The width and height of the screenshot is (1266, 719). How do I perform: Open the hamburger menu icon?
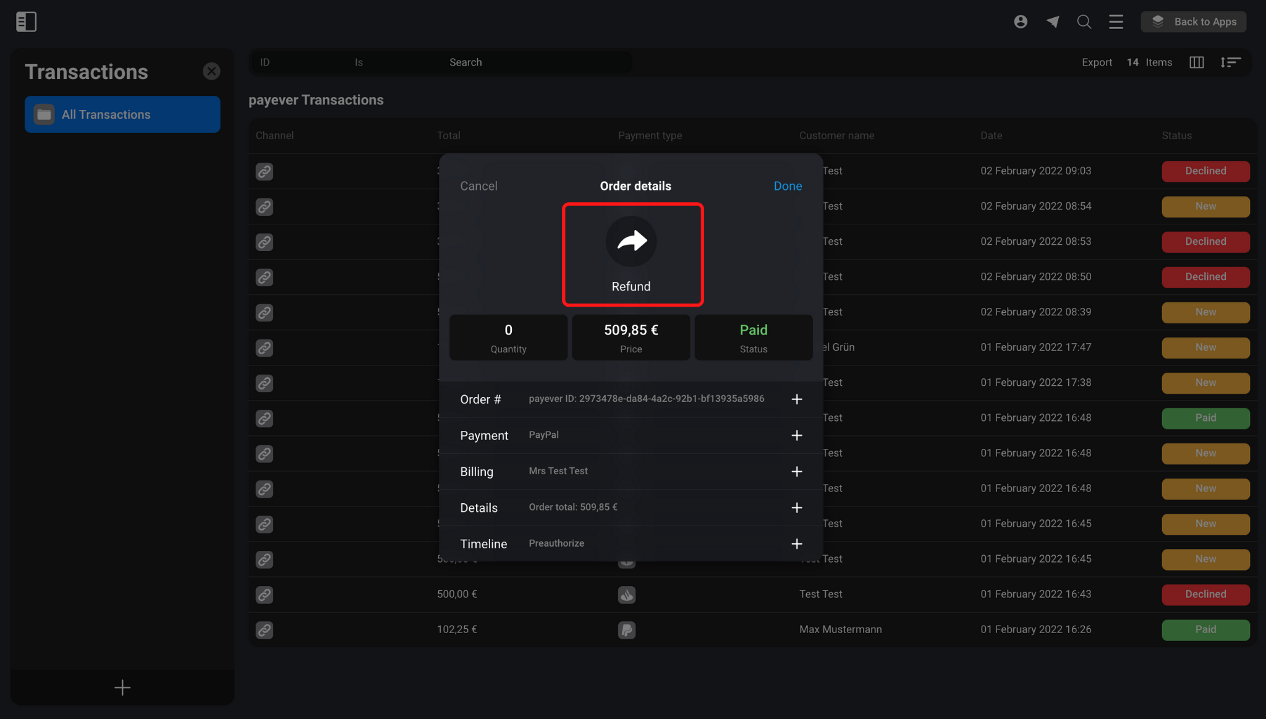[x=1116, y=22]
